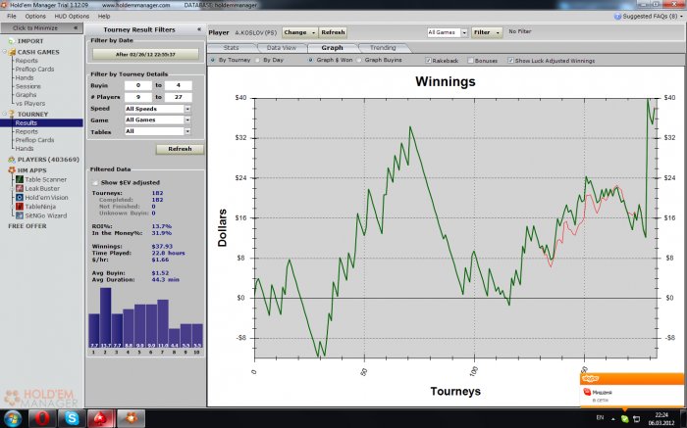The image size is (687, 428).
Task: Open the Help menu
Action: [x=104, y=17]
